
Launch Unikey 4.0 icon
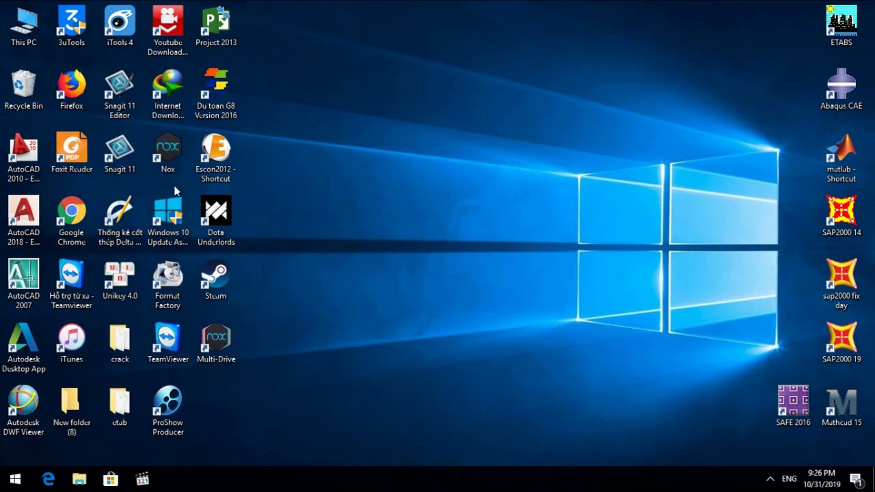(x=120, y=280)
